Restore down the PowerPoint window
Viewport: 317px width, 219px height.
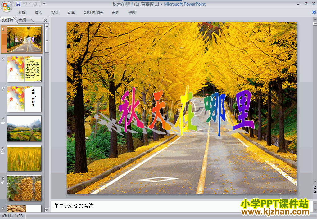coord(306,4)
